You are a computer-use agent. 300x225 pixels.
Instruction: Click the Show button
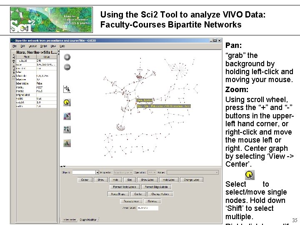point(101,180)
